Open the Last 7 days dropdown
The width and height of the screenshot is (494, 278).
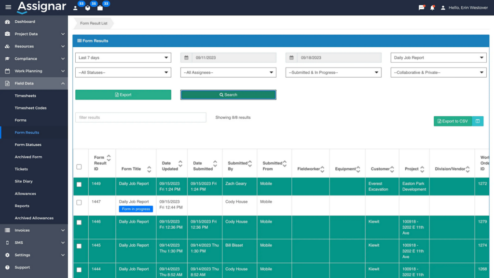click(123, 57)
